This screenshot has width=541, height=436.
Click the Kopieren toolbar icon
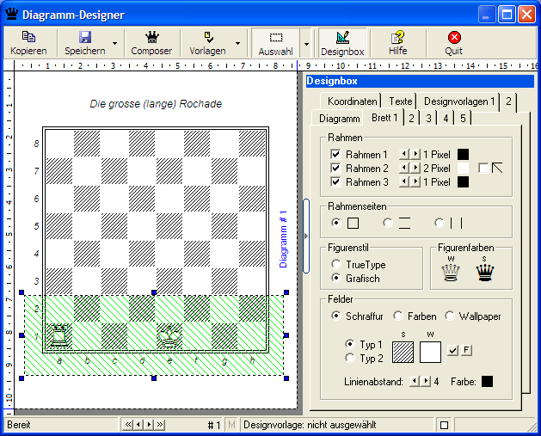[28, 37]
